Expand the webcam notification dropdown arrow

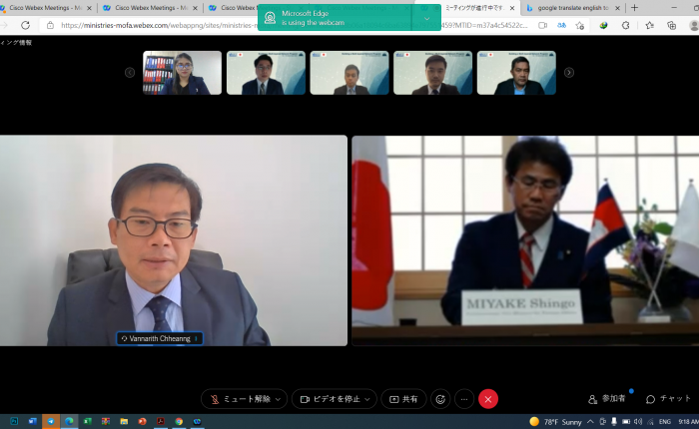coord(427,18)
